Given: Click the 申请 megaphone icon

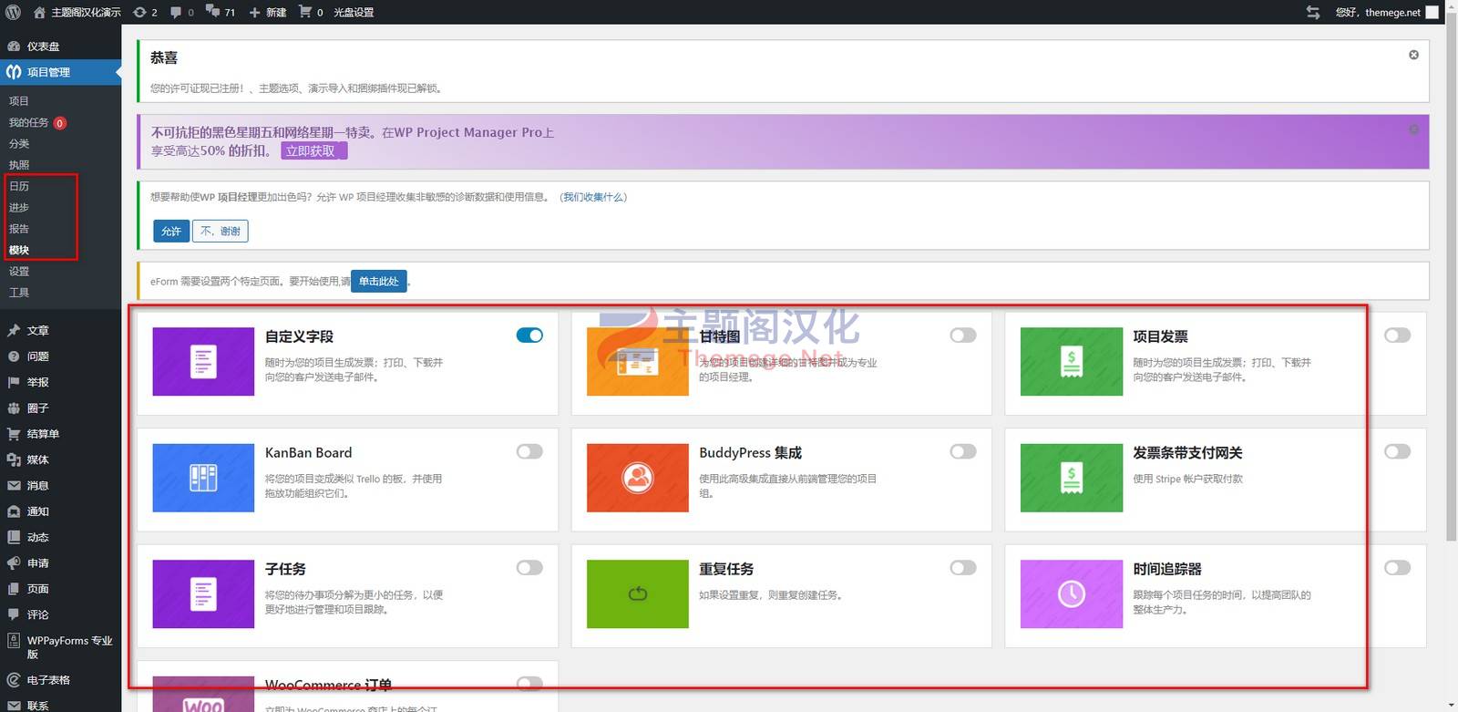Looking at the screenshot, I should pos(14,563).
